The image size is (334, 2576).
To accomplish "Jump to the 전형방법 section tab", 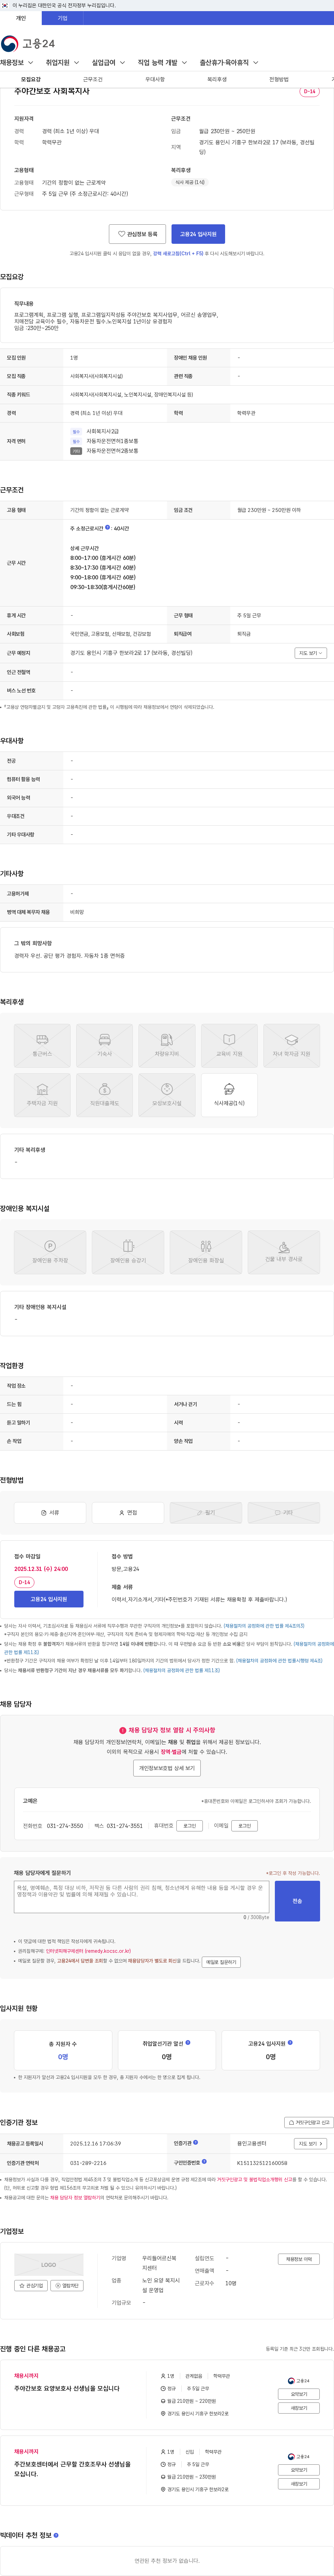I will pos(279,79).
